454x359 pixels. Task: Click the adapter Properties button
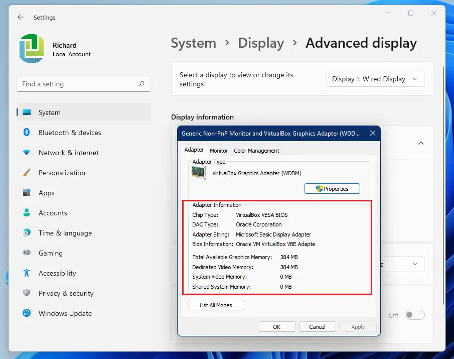pyautogui.click(x=332, y=189)
